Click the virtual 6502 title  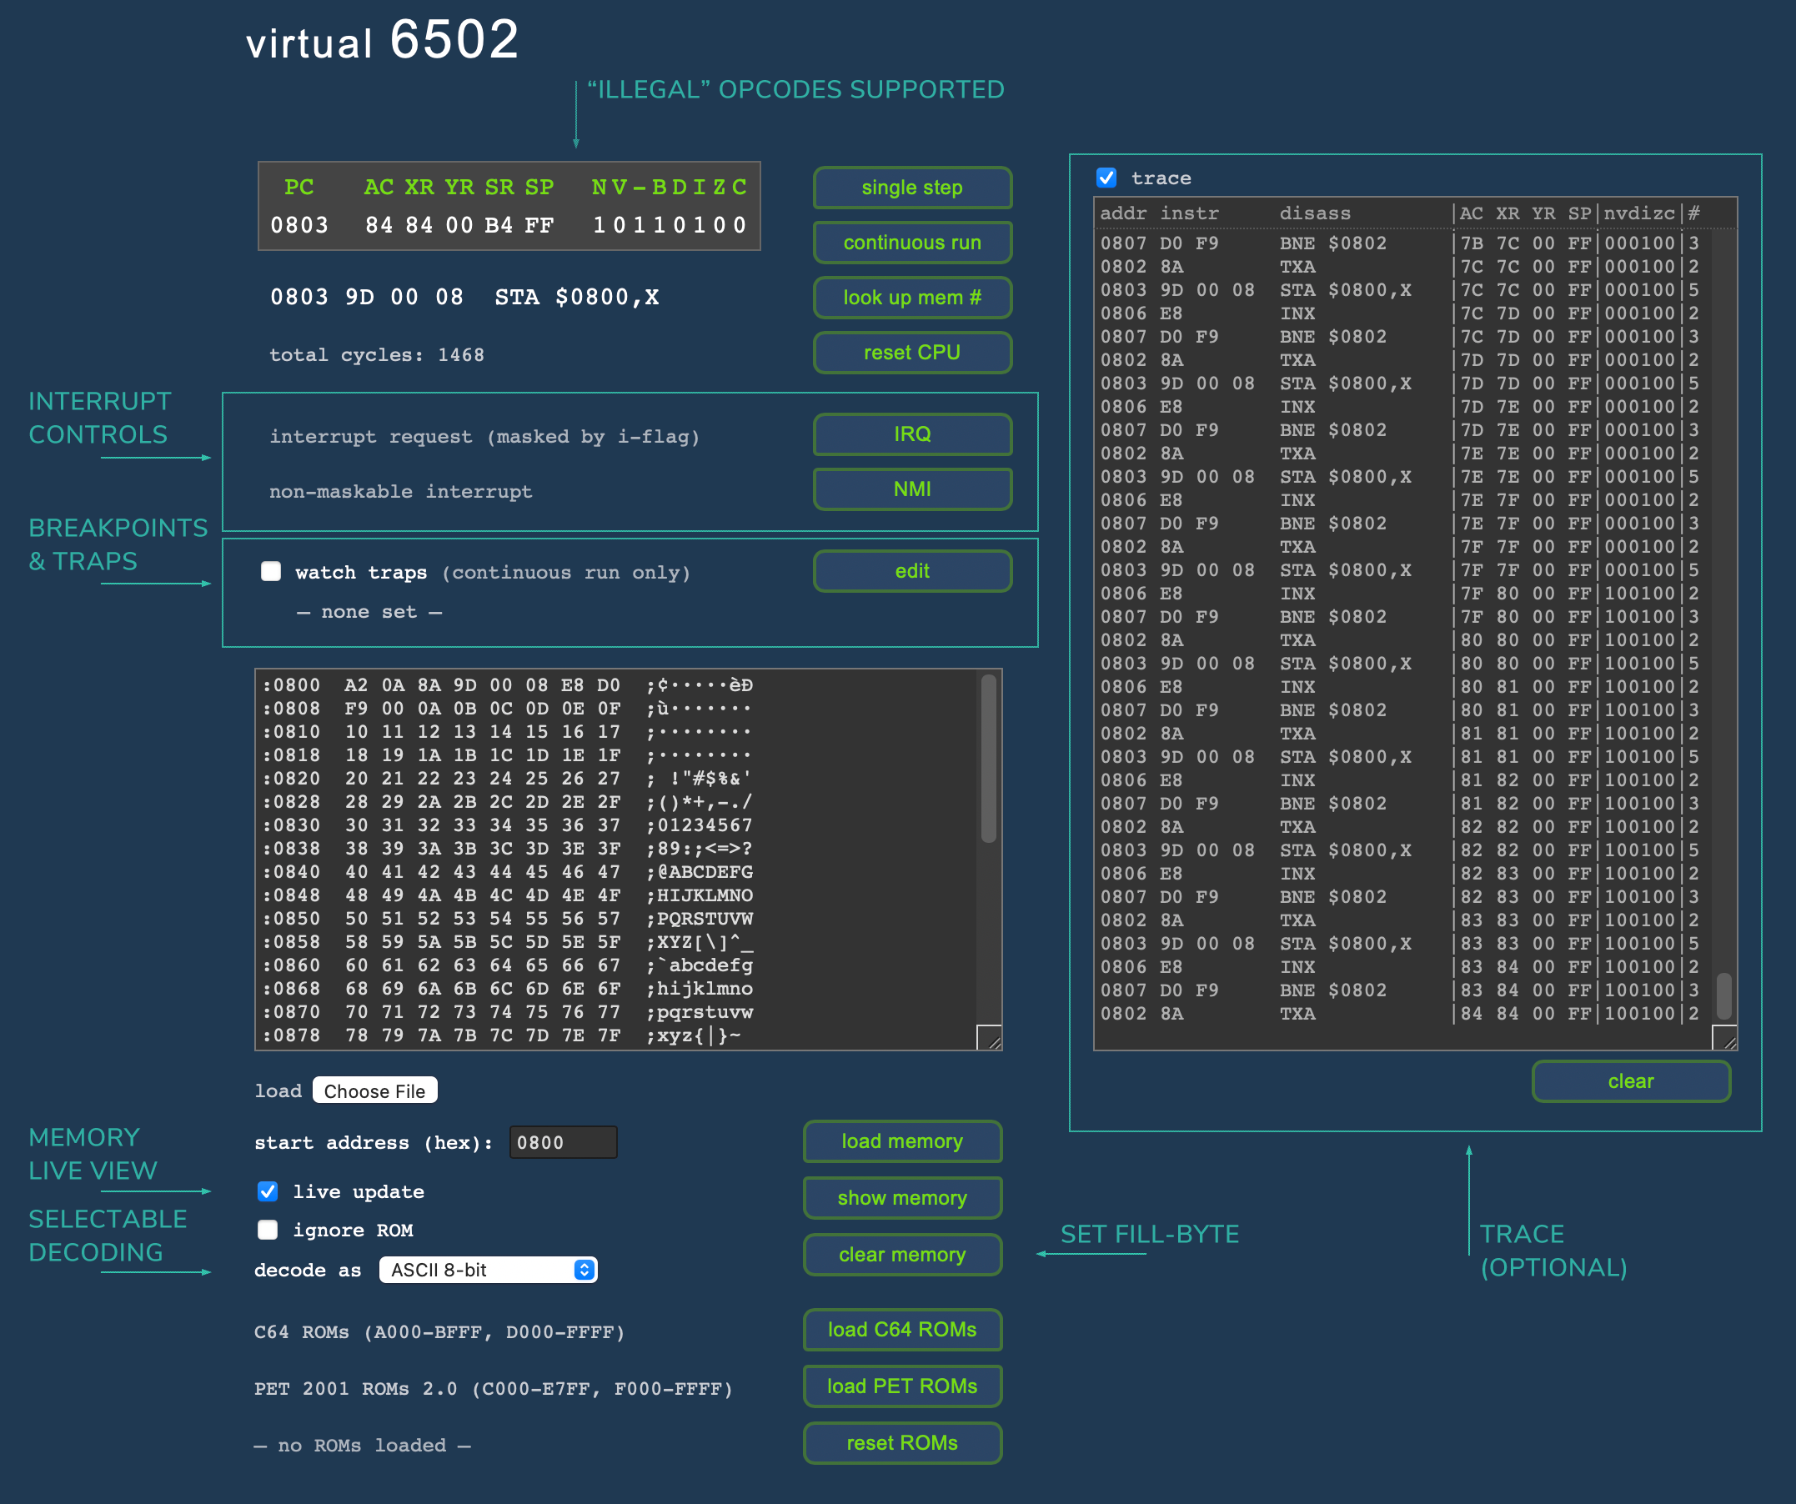[382, 40]
